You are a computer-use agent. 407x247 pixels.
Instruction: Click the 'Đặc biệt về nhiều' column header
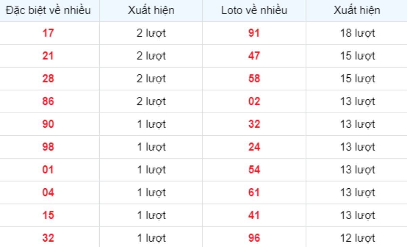[48, 10]
